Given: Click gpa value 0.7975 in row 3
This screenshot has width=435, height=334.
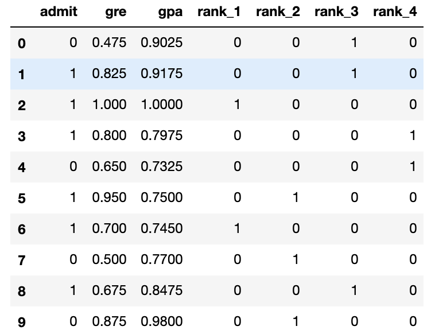Looking at the screenshot, I should point(162,135).
